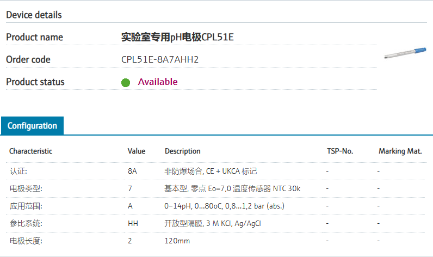The height and width of the screenshot is (257, 433).
Task: Click the Description column header
Action: 183,151
